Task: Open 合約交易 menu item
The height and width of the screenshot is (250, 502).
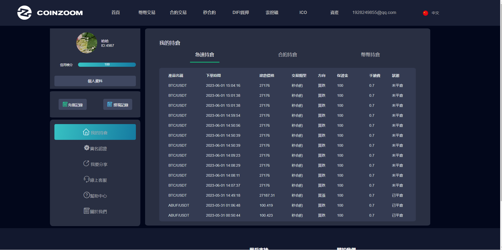Action: click(178, 13)
